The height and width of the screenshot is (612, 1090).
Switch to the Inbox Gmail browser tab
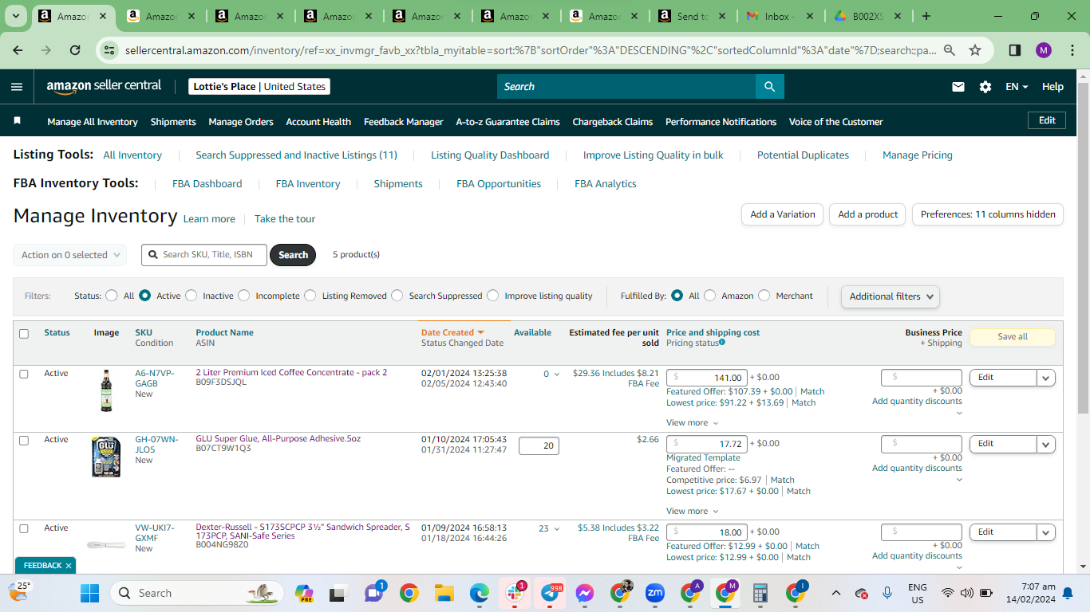coord(780,16)
